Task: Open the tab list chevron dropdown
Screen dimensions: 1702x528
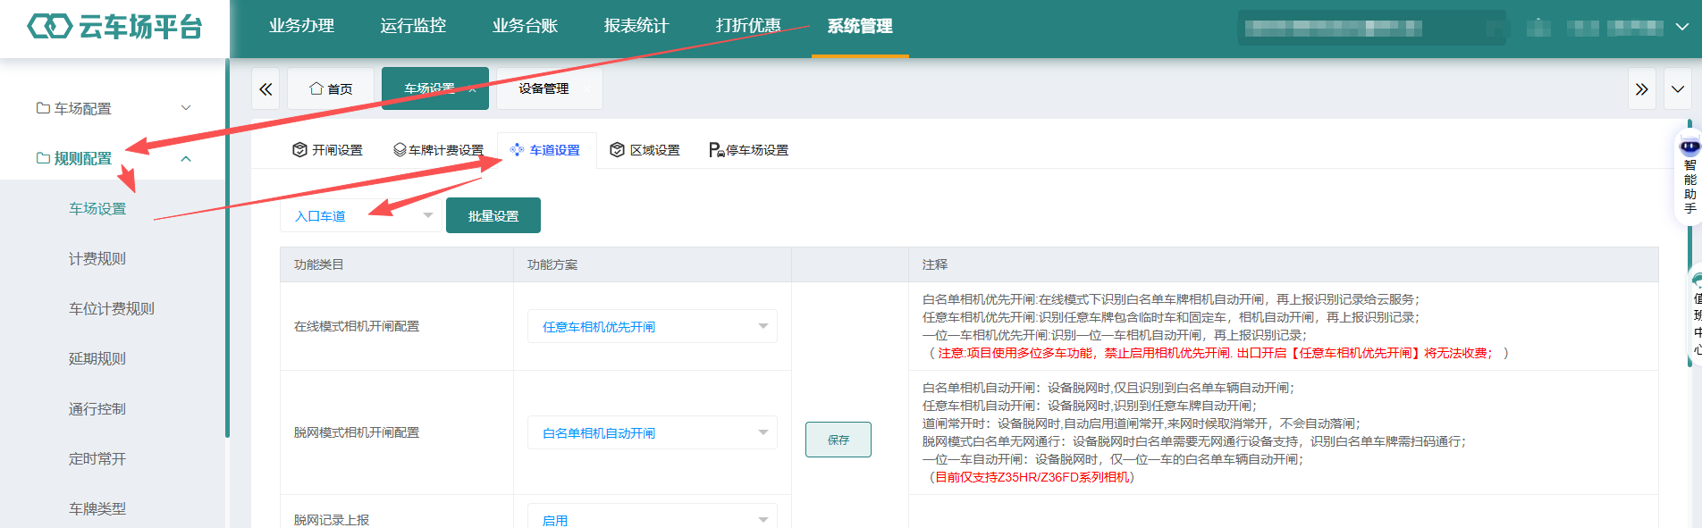Action: point(1678,88)
